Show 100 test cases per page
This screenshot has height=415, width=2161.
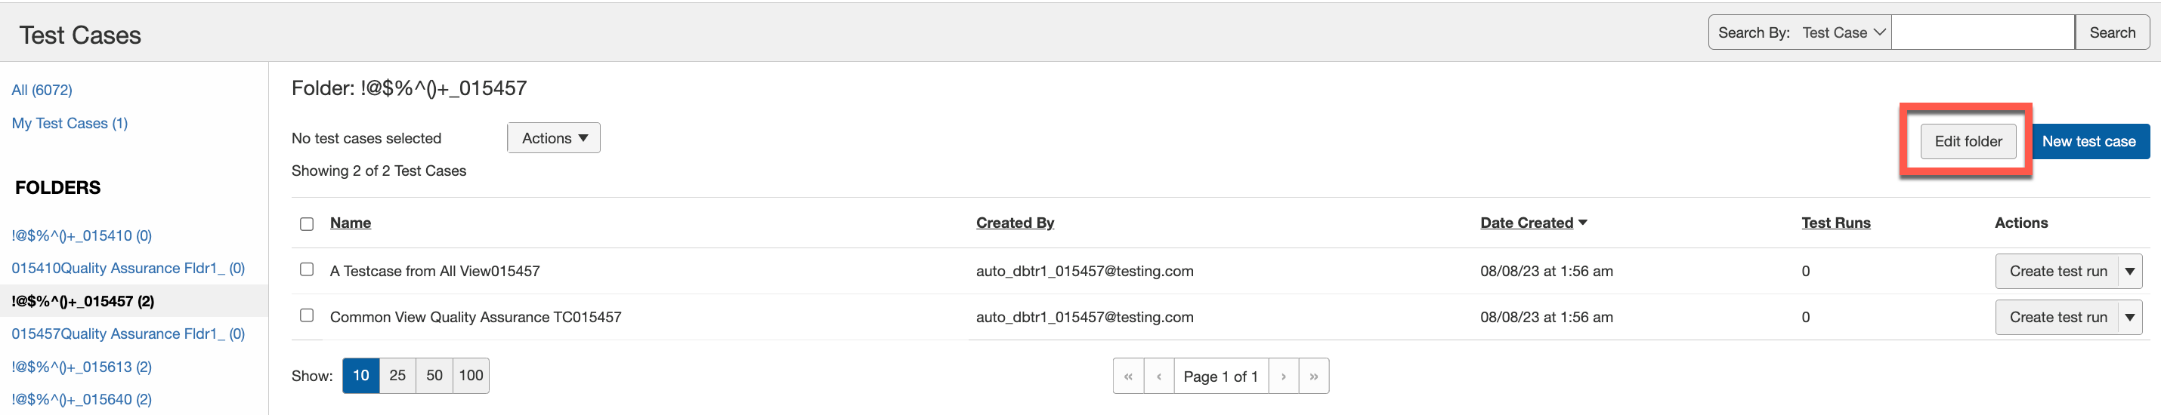pos(471,376)
